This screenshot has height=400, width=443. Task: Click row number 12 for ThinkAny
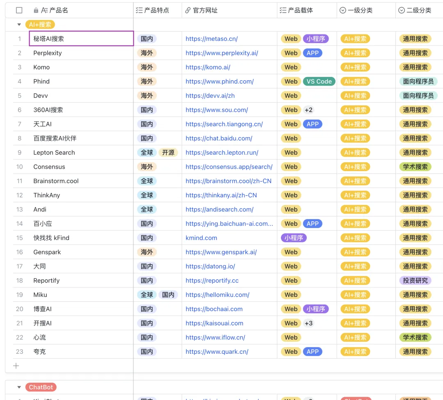point(20,195)
